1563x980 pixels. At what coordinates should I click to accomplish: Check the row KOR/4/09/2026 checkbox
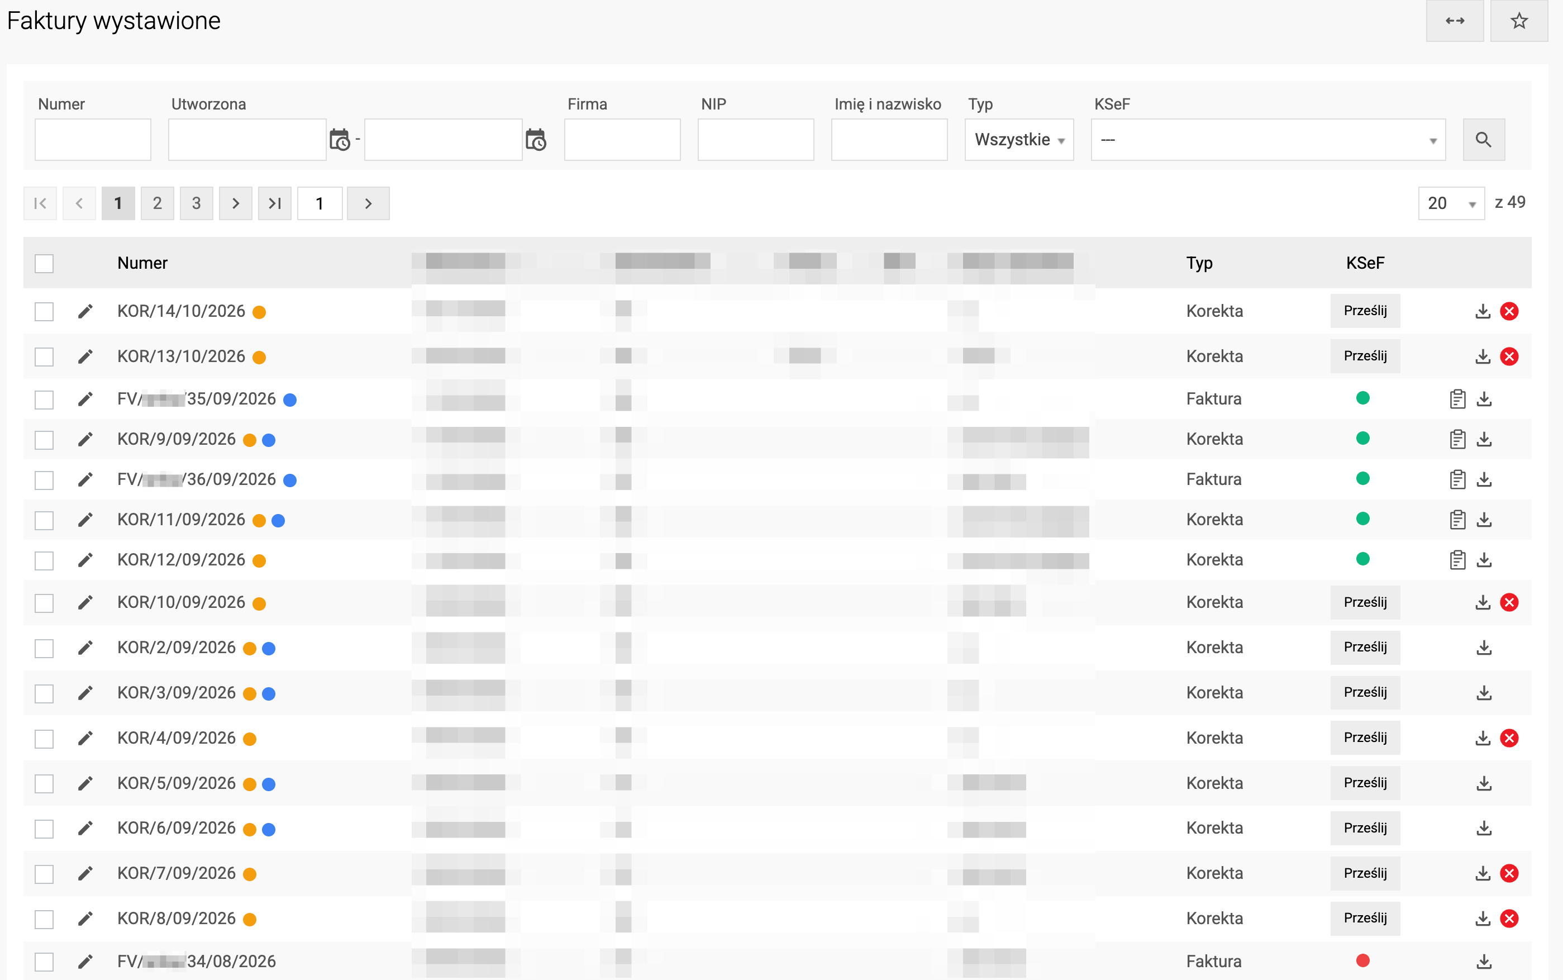[44, 738]
